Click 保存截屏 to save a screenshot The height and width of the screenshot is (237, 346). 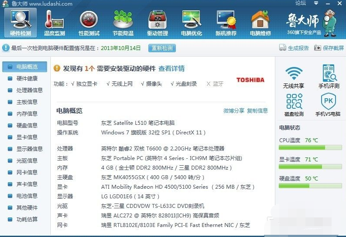329,48
